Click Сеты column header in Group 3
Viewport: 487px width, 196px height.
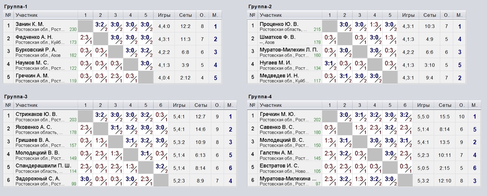tap(201, 105)
